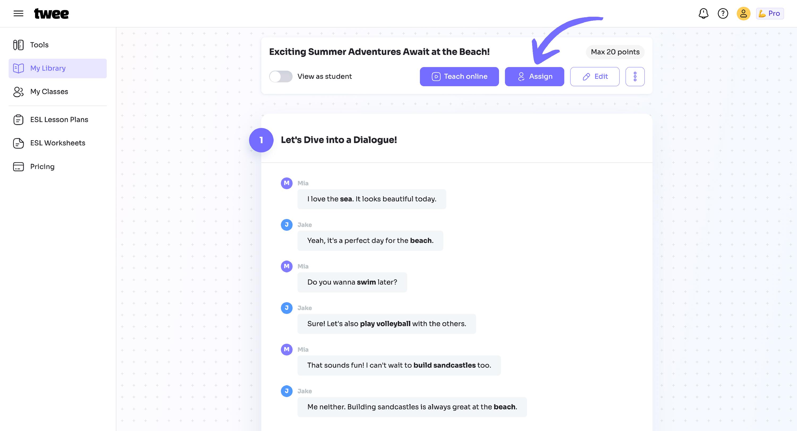Go to My Classes

[58, 92]
